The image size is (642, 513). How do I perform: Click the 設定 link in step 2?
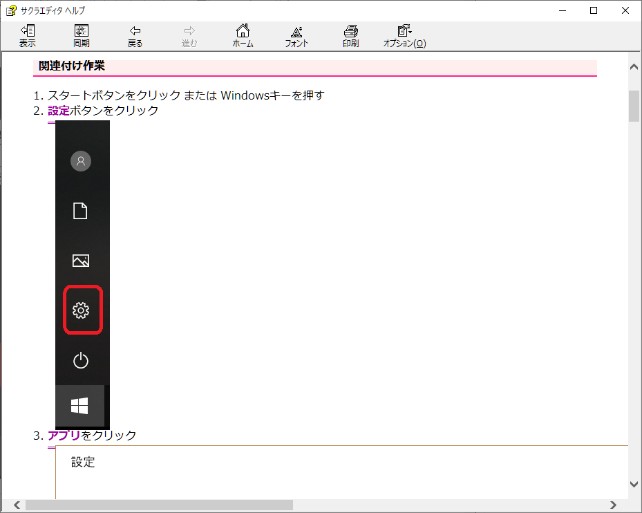tap(59, 110)
